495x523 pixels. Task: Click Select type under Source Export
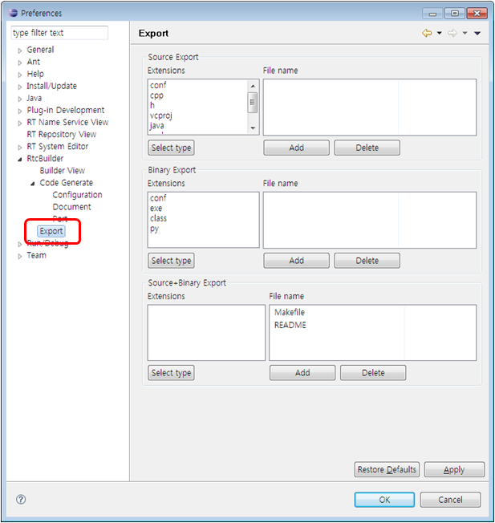[171, 148]
